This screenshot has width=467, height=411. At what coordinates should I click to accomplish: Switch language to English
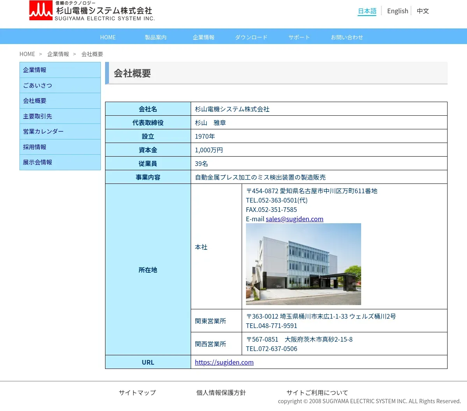pyautogui.click(x=397, y=11)
